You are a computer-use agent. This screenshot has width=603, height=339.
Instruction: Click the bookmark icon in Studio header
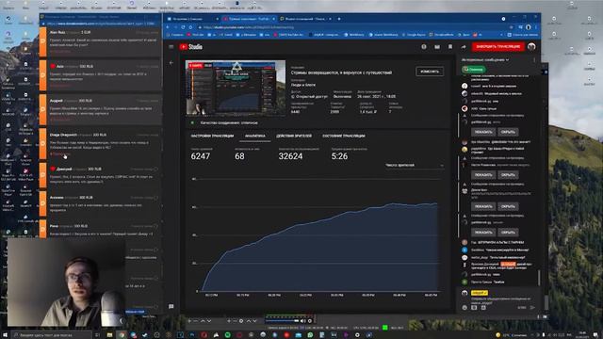point(450,46)
